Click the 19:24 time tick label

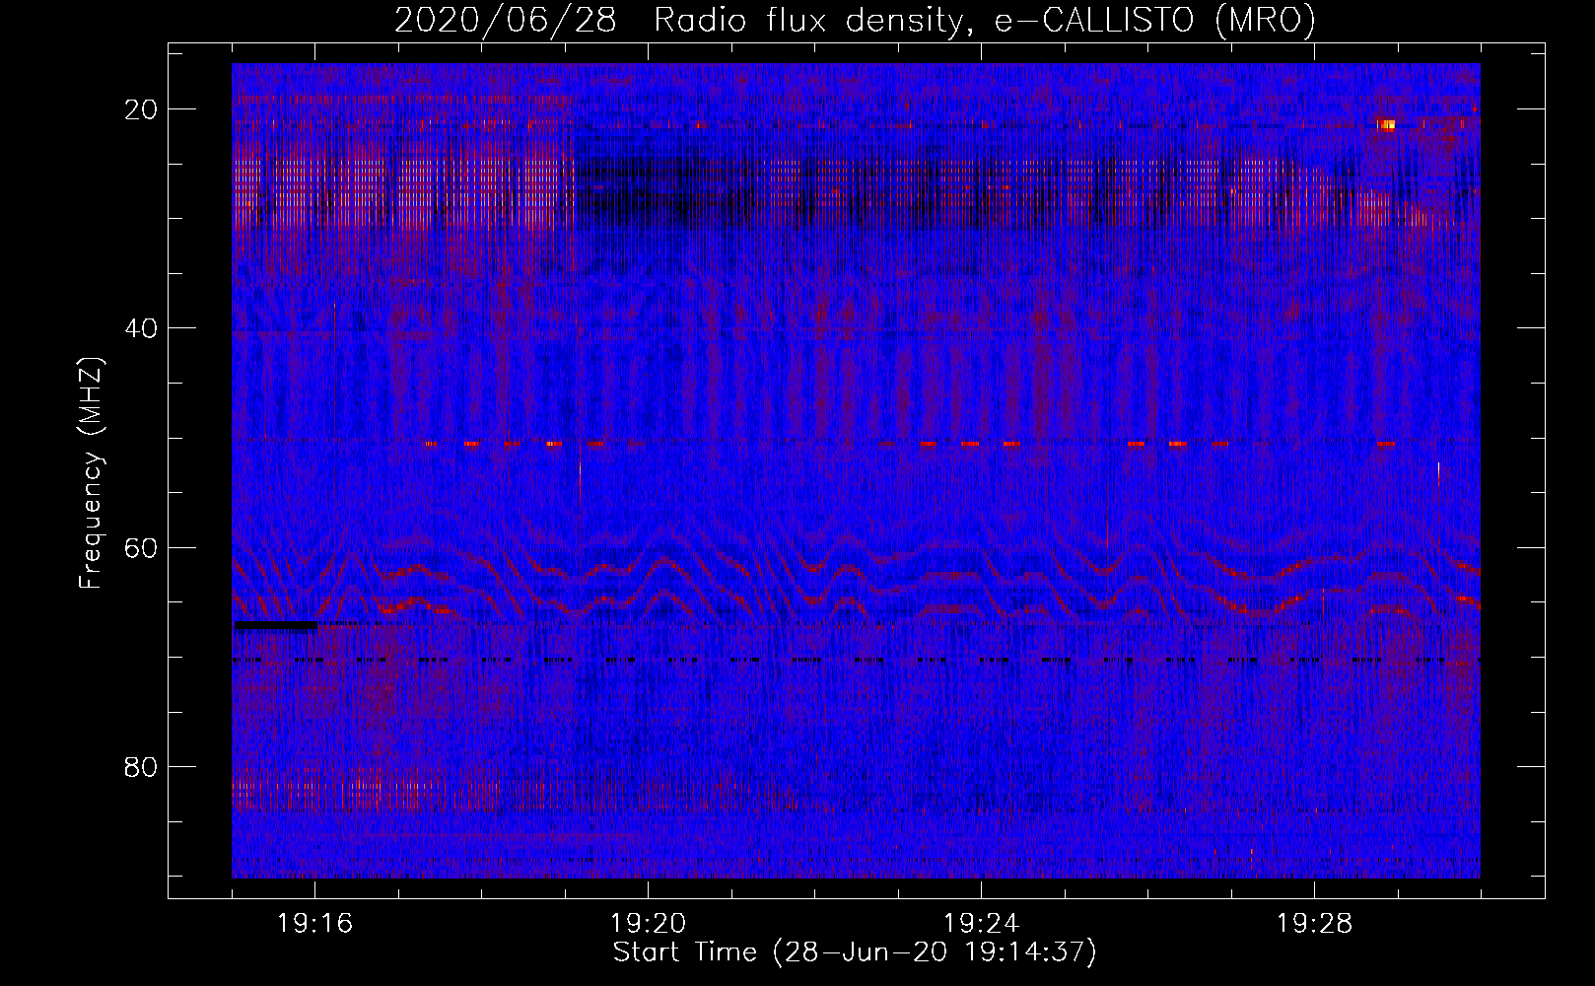click(981, 924)
